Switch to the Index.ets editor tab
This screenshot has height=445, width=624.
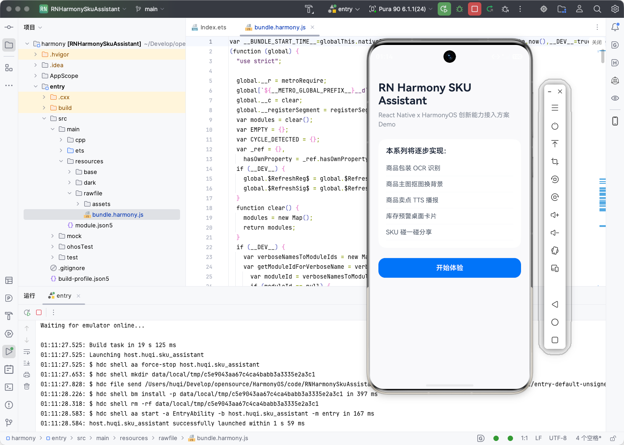[x=209, y=27]
